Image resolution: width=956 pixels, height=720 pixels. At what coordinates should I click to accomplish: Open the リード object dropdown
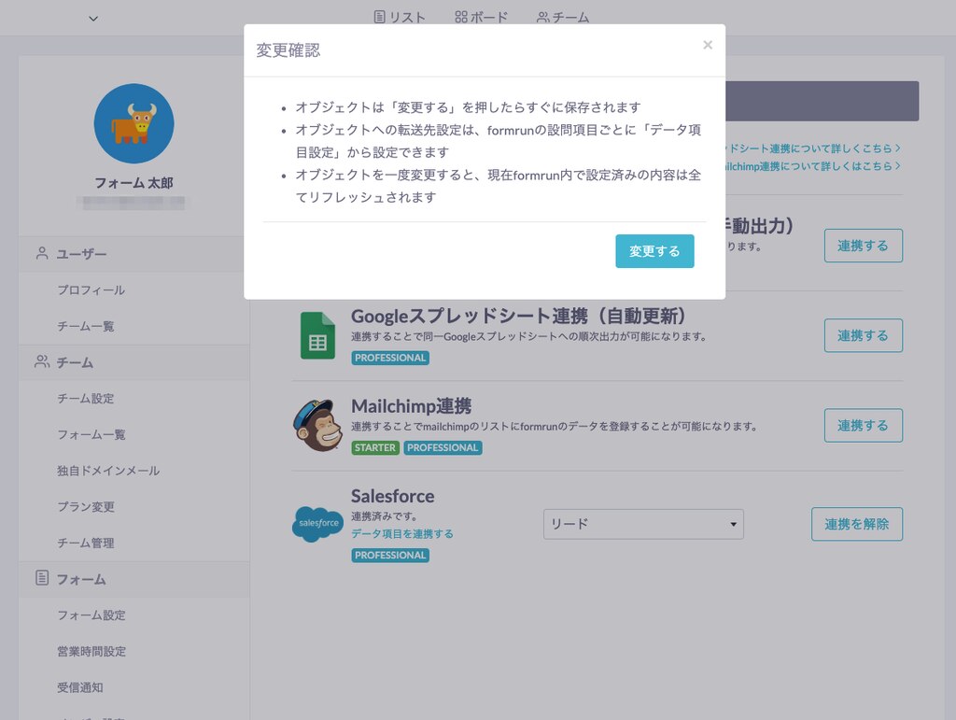643,524
